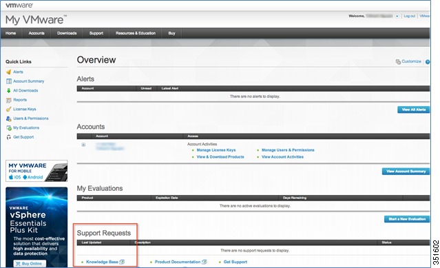440x268 pixels.
Task: Click the Buy Online button in vSphere ad
Action: coord(30,263)
